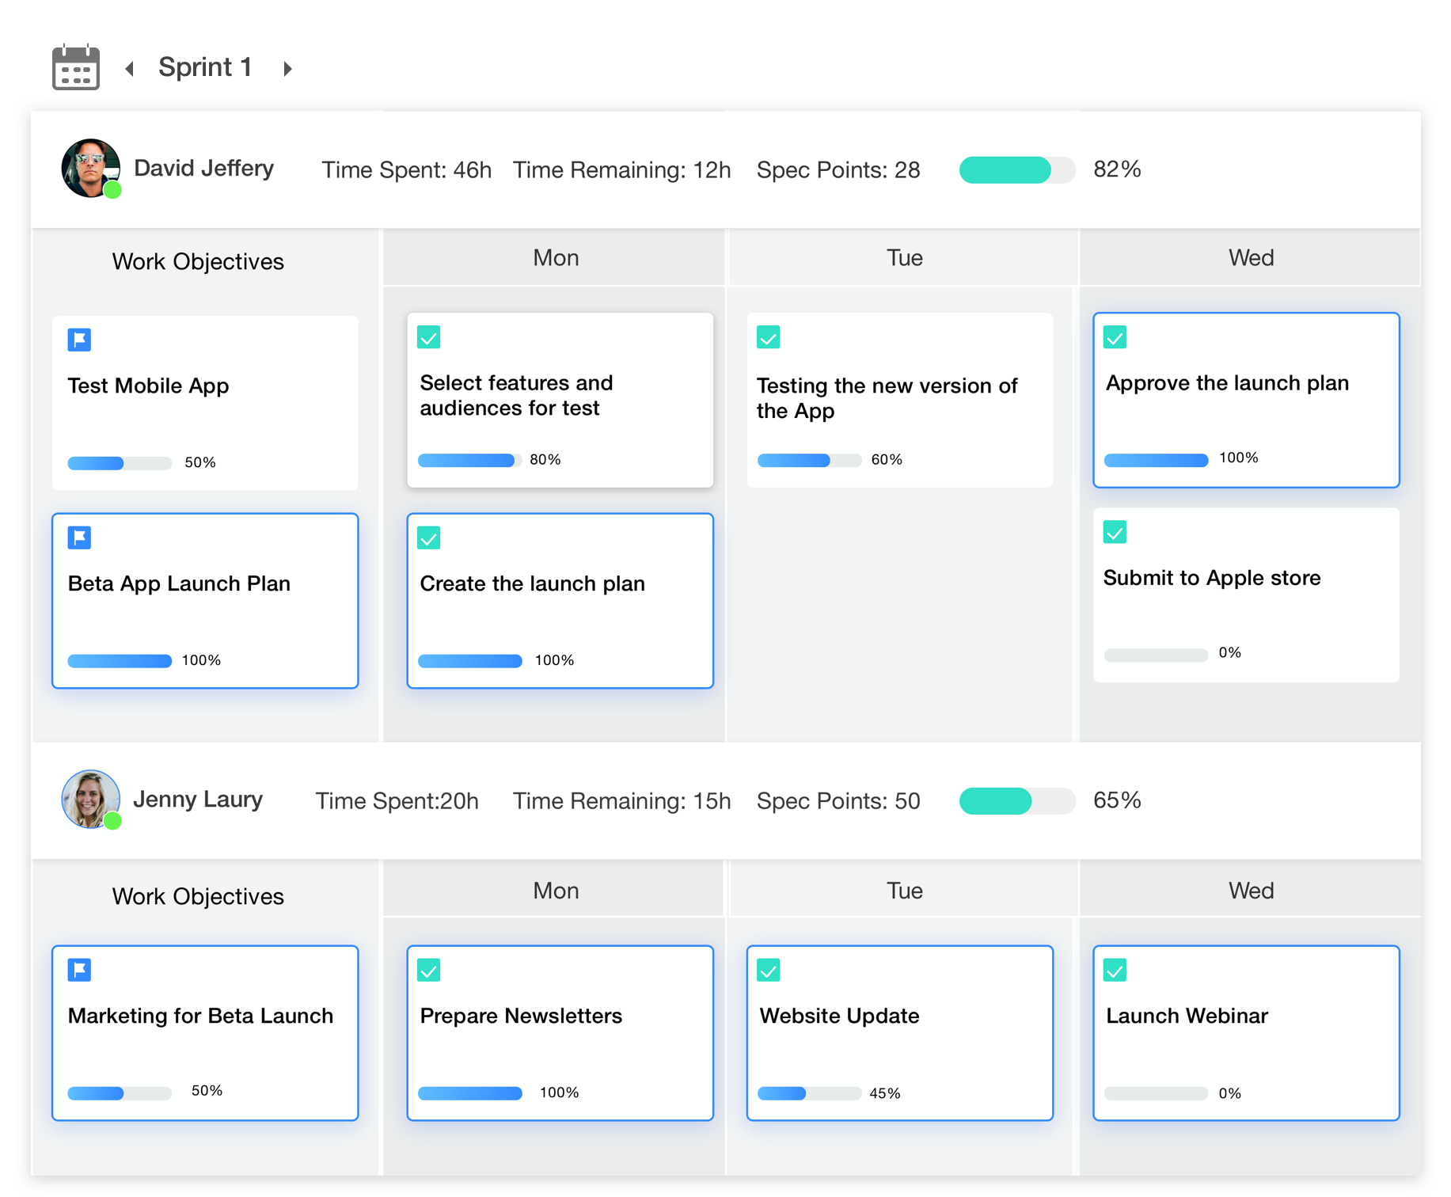
Task: Open the Marketing for Beta Launch title
Action: [200, 1016]
